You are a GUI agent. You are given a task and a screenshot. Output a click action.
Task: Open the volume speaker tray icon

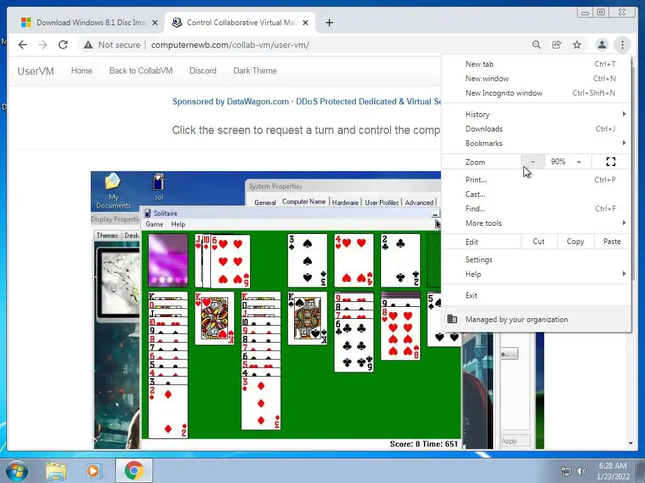[581, 471]
